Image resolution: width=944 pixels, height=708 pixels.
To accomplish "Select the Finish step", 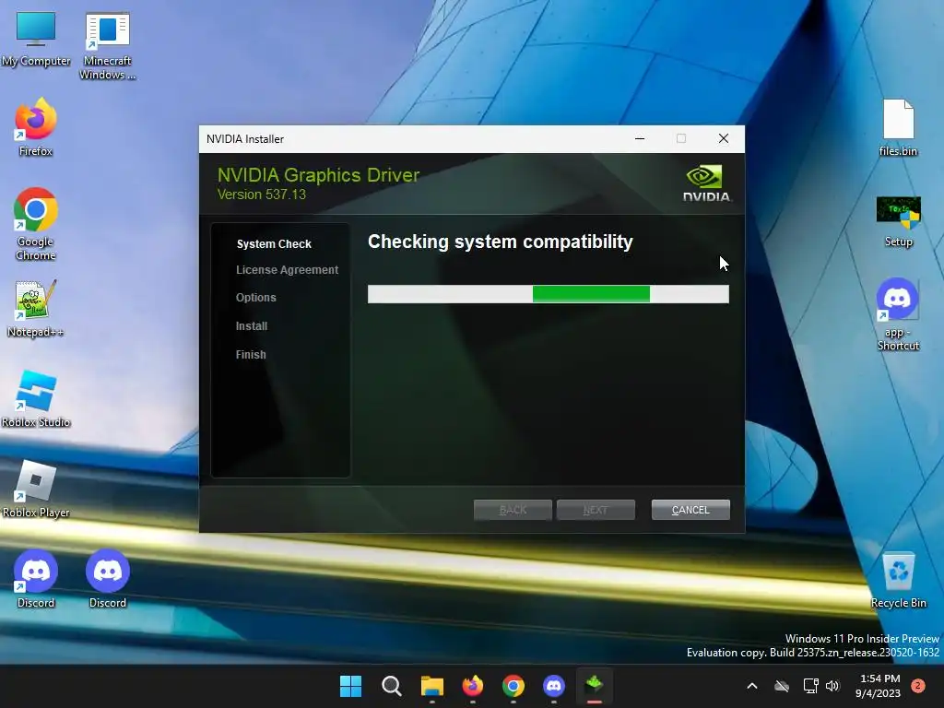I will click(251, 355).
